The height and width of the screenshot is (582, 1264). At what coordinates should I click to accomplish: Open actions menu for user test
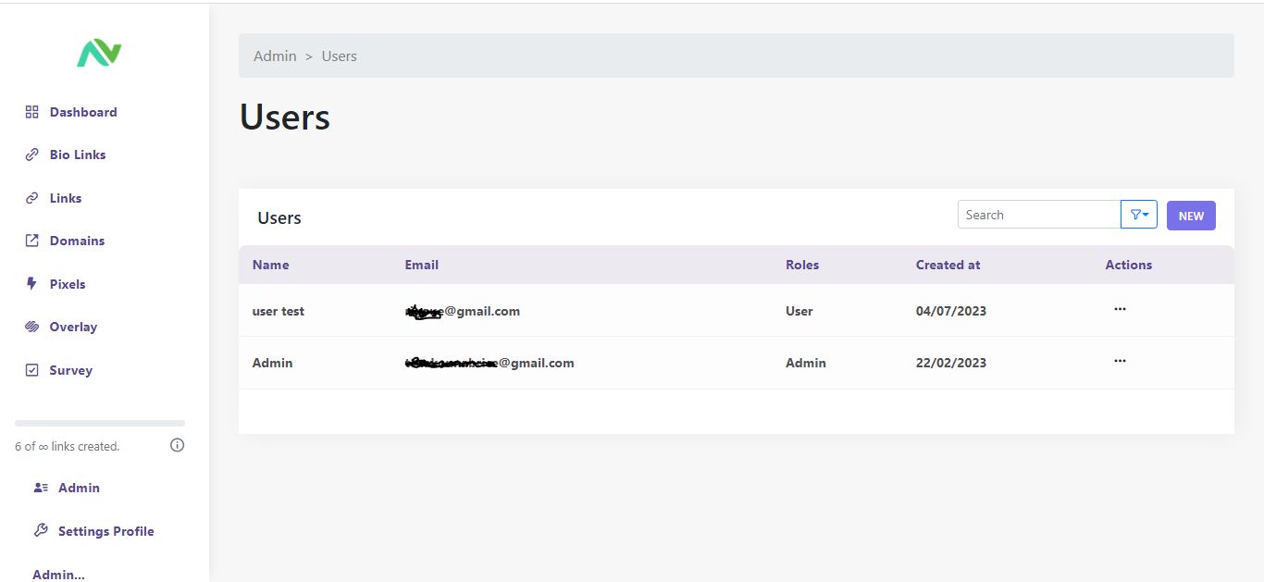coord(1120,309)
